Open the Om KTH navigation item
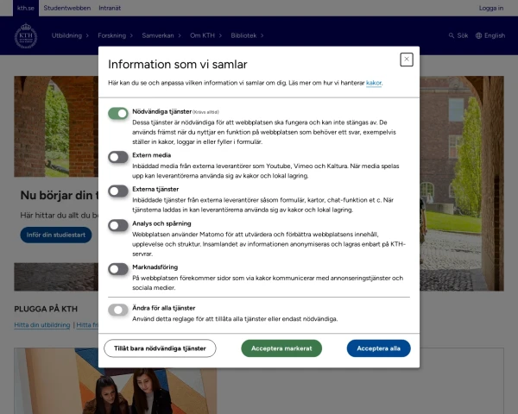Image resolution: width=518 pixels, height=414 pixels. (202, 35)
